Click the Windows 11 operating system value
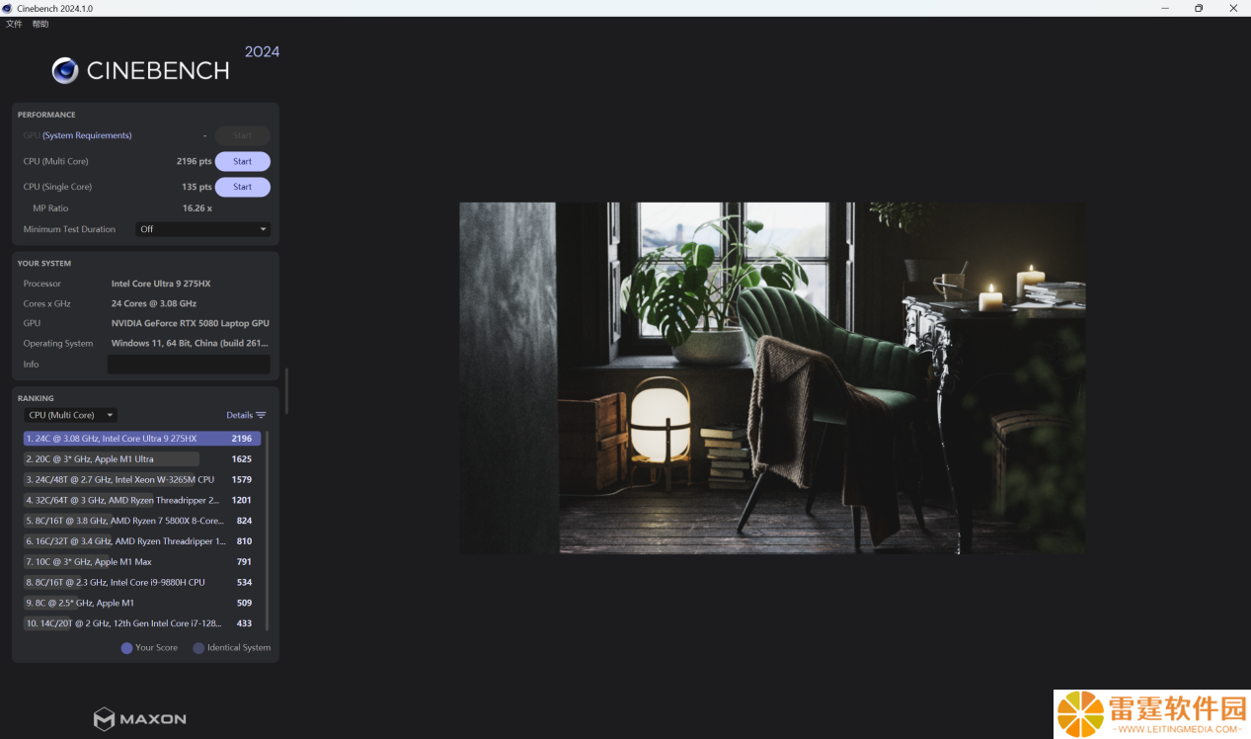The image size is (1251, 739). pyautogui.click(x=191, y=344)
